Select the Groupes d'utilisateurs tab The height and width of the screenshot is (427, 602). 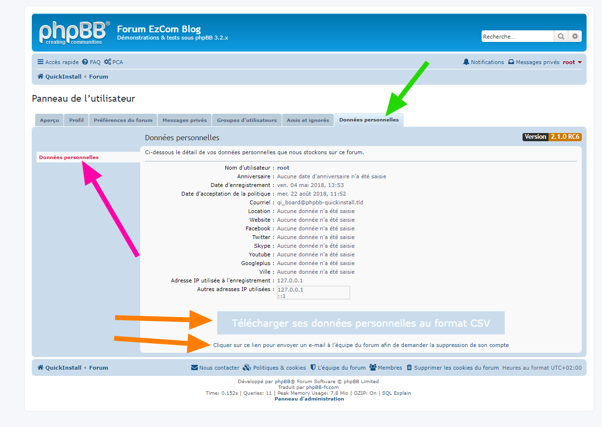pos(247,120)
